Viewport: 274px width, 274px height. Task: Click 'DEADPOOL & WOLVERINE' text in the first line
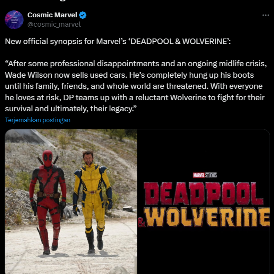tap(179, 42)
